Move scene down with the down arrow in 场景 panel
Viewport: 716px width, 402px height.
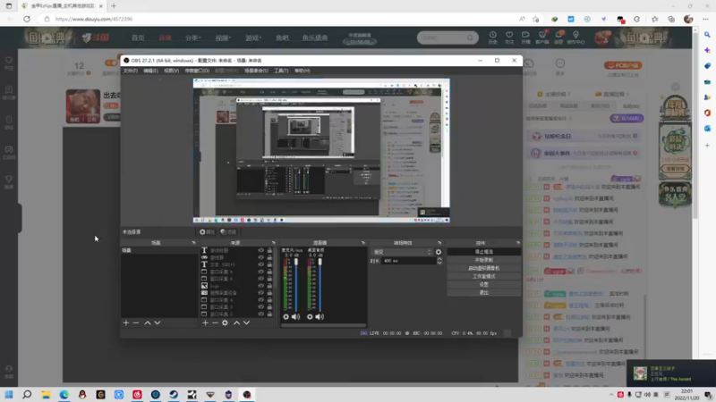pos(158,322)
